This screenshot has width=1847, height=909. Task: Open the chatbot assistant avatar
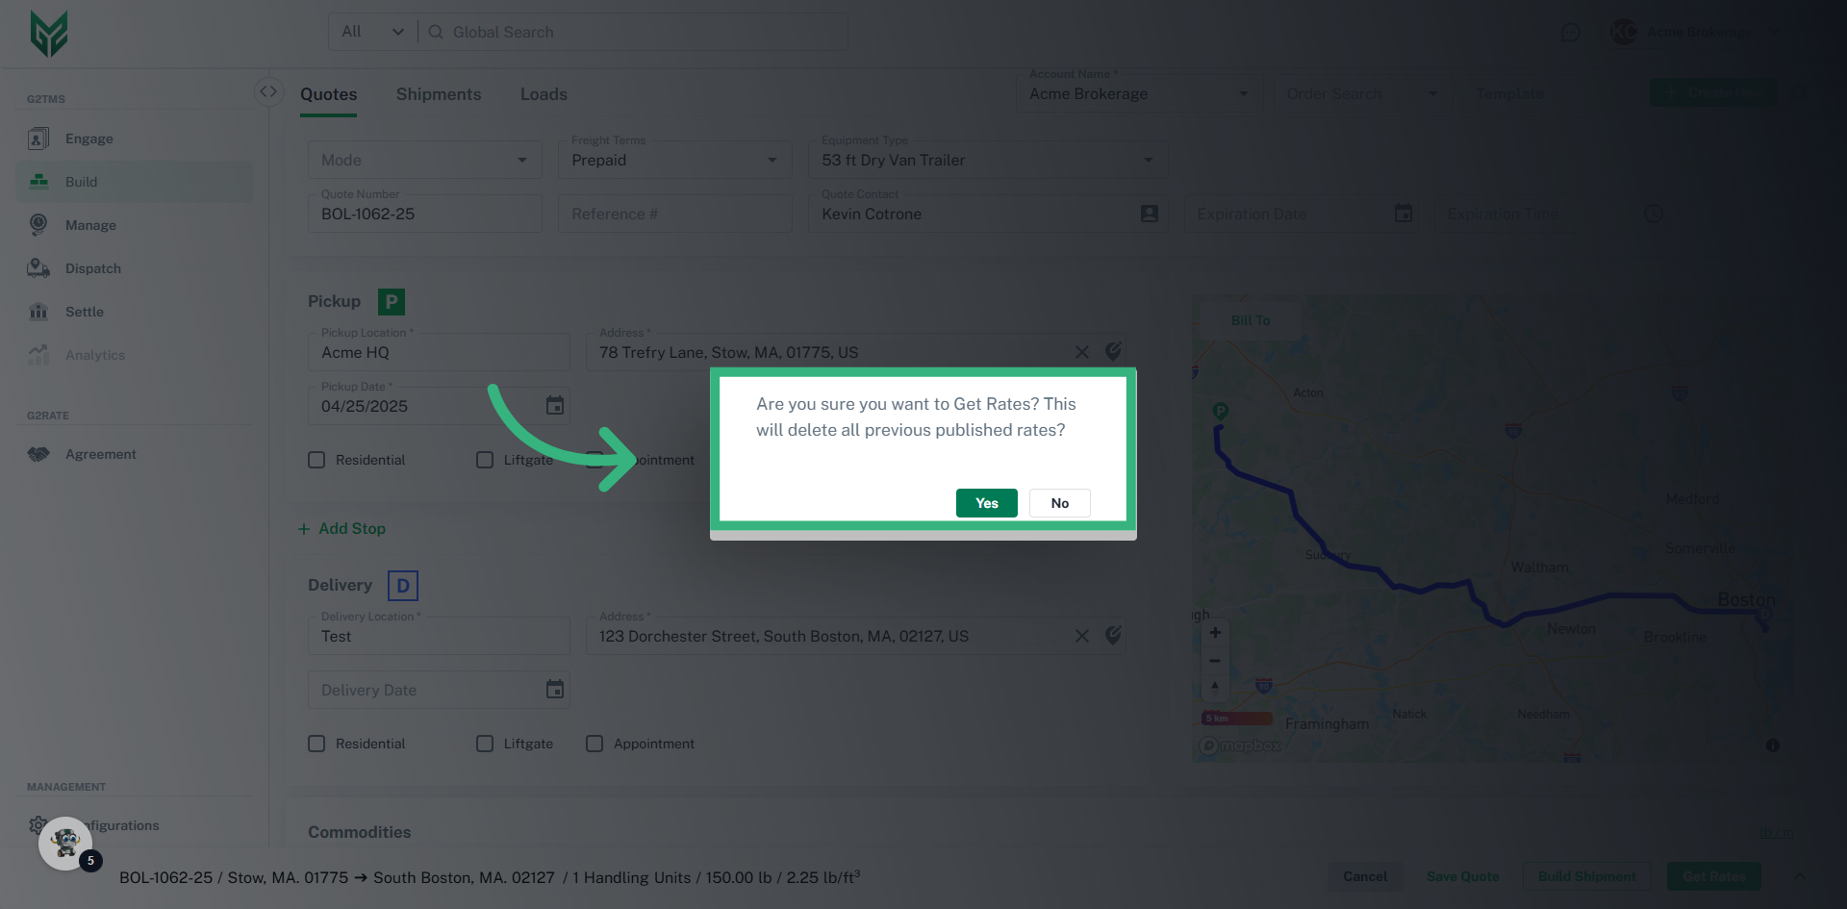[x=65, y=844]
